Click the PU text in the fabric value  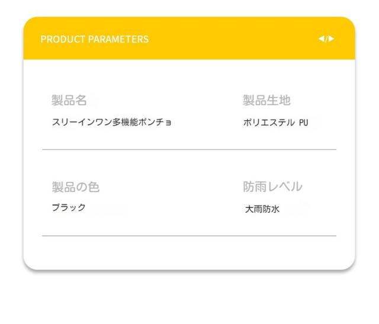pos(303,123)
